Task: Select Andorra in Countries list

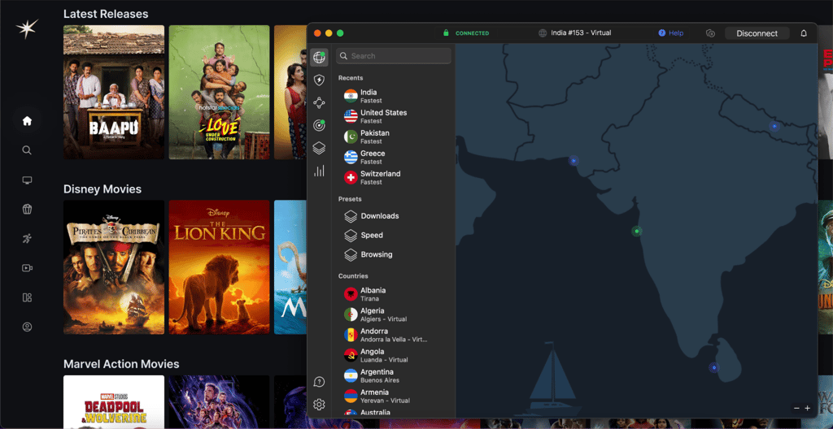Action: pyautogui.click(x=393, y=335)
